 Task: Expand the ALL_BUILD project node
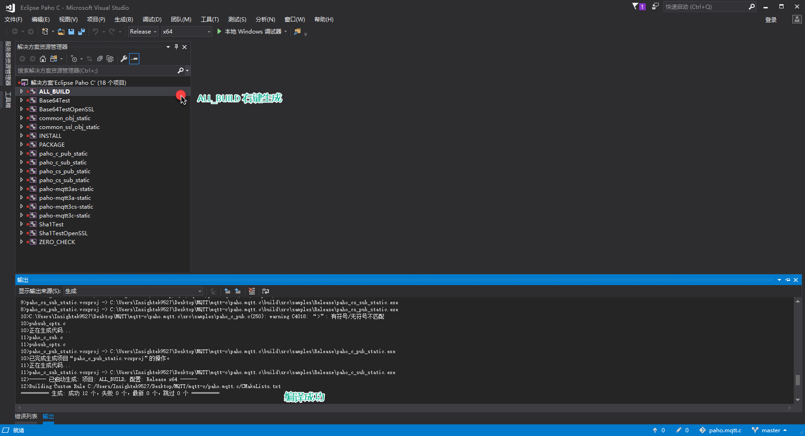coord(21,91)
